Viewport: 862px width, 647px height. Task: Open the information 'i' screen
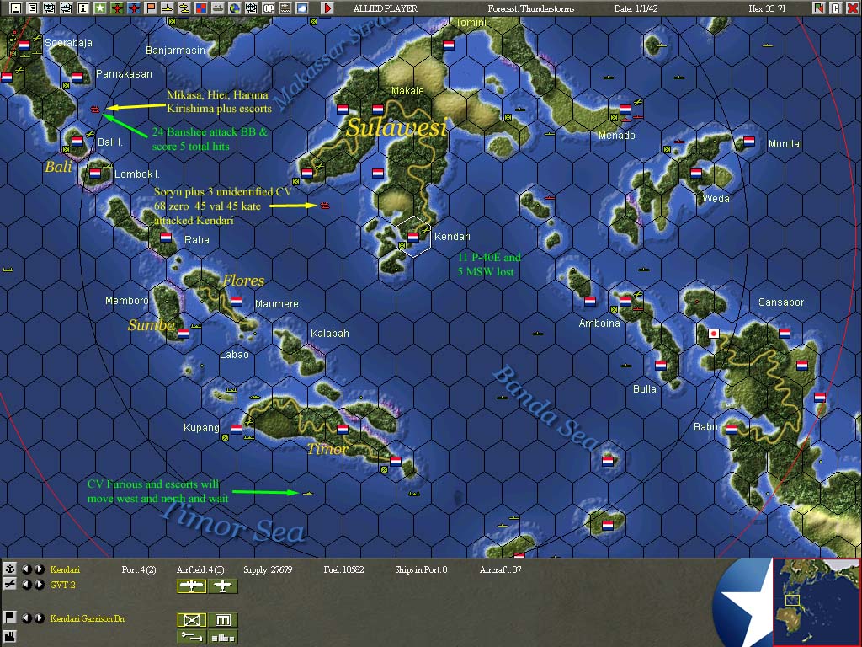pos(83,8)
